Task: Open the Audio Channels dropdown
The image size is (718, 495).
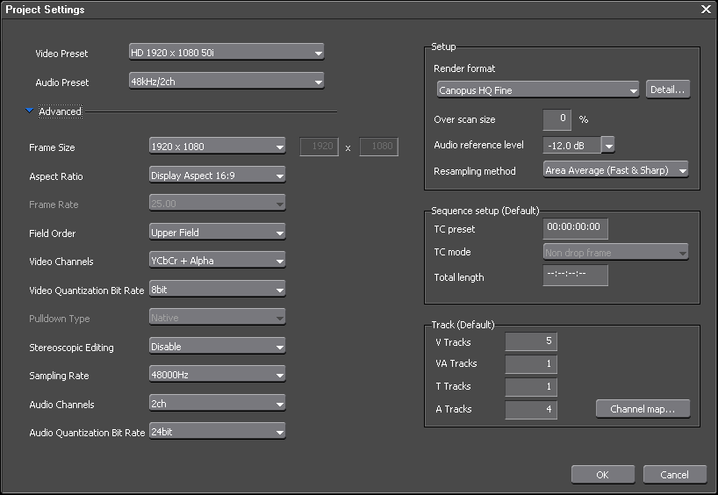Action: tap(217, 404)
